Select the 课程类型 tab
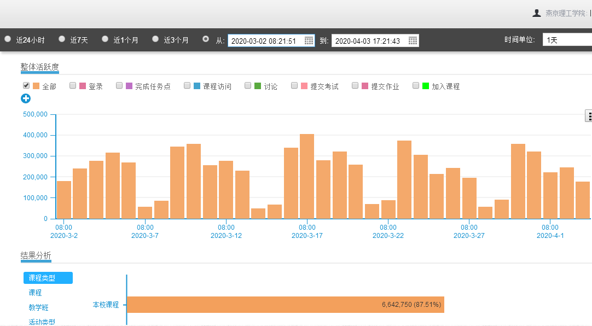Screen dimensions: 592x326 48,278
